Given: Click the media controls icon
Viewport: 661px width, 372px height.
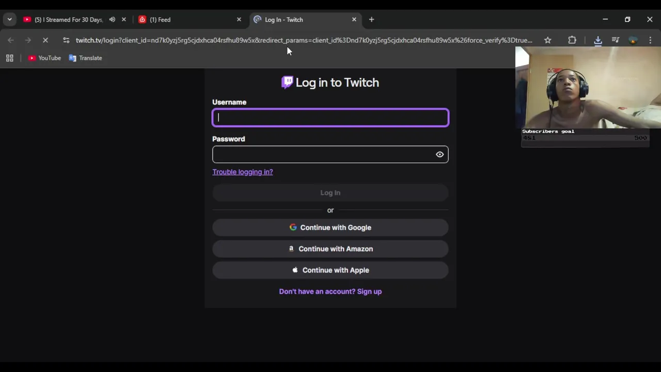Looking at the screenshot, I should click(x=615, y=40).
